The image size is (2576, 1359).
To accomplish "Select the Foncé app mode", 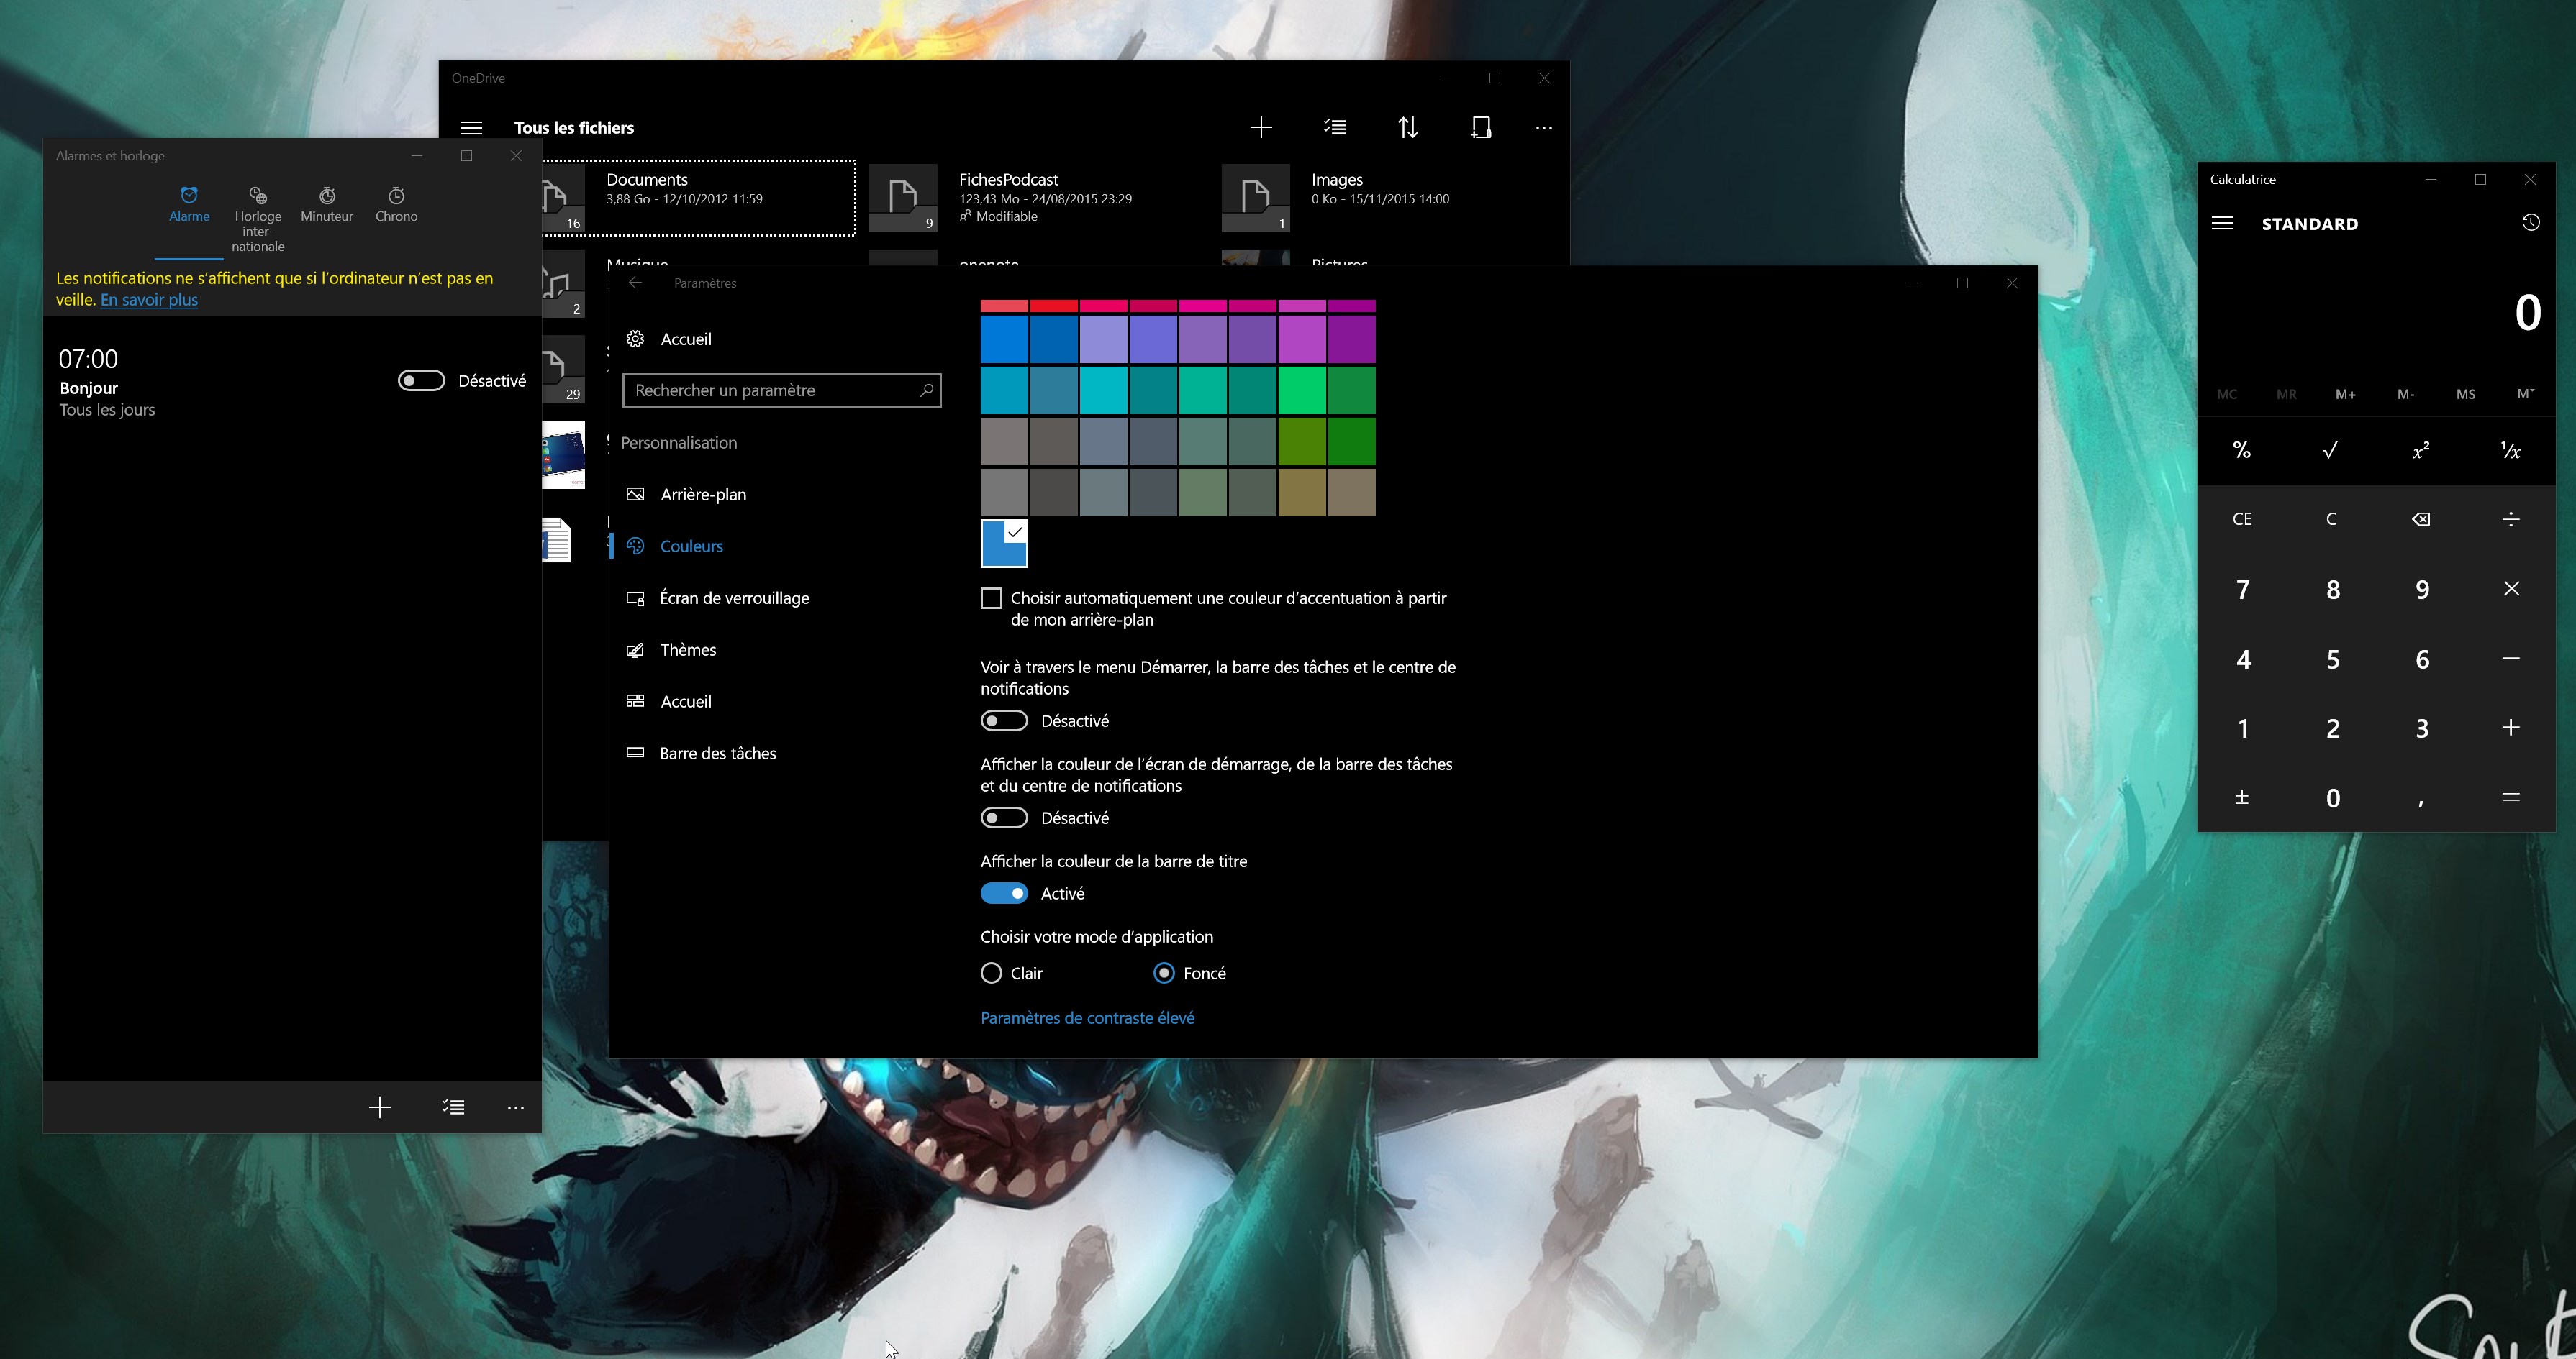I will click(x=1190, y=974).
